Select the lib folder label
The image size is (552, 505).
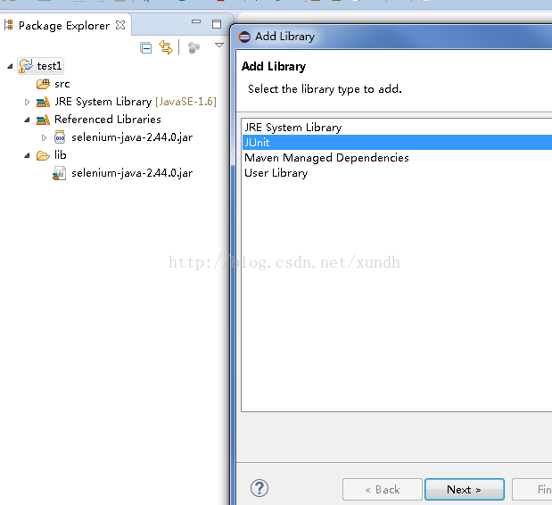coord(61,155)
